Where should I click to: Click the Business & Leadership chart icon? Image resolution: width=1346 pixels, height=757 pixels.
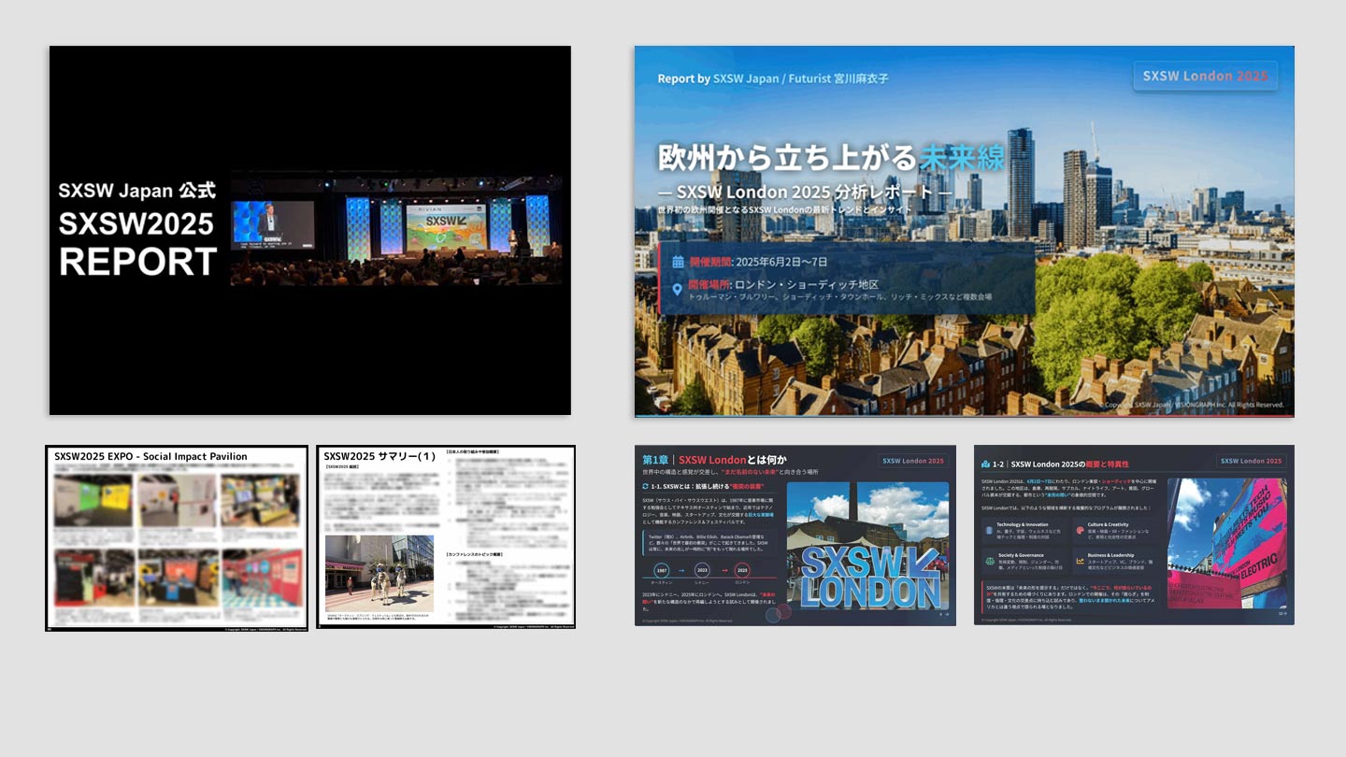(x=1080, y=561)
